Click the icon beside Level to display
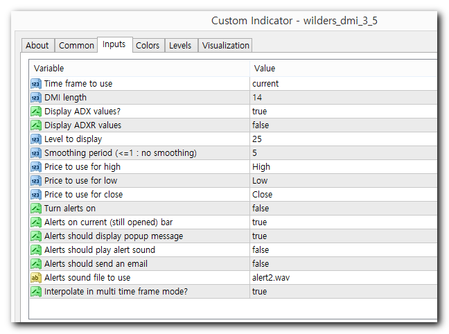The height and width of the screenshot is (334, 449). (x=36, y=139)
